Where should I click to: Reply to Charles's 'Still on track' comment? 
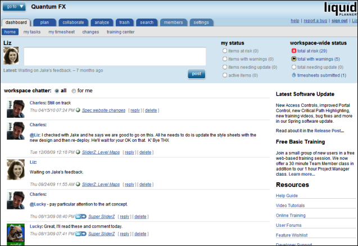135,110
